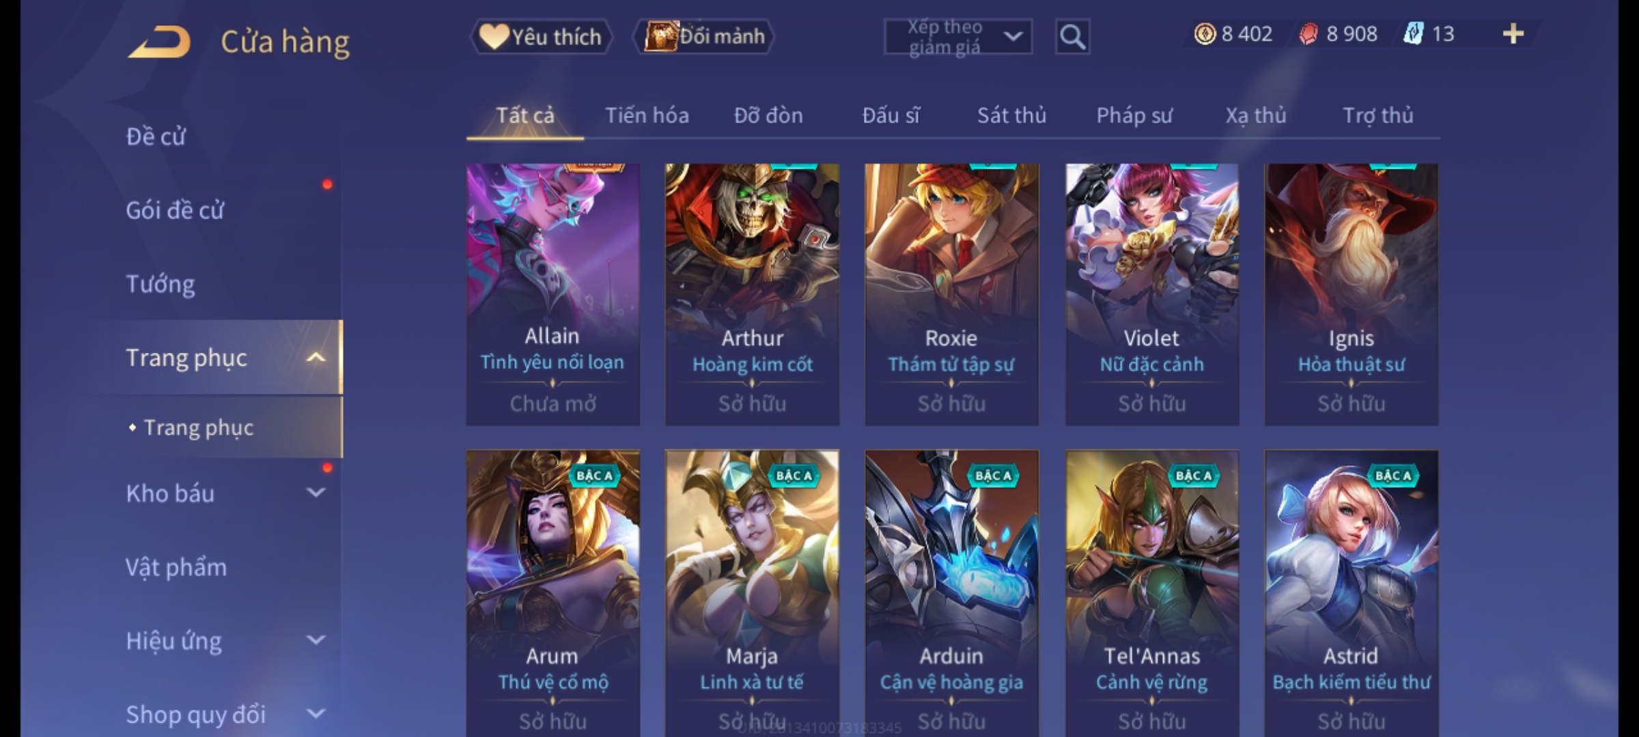
Task: Tap the red ruby currency icon
Action: pos(1308,33)
